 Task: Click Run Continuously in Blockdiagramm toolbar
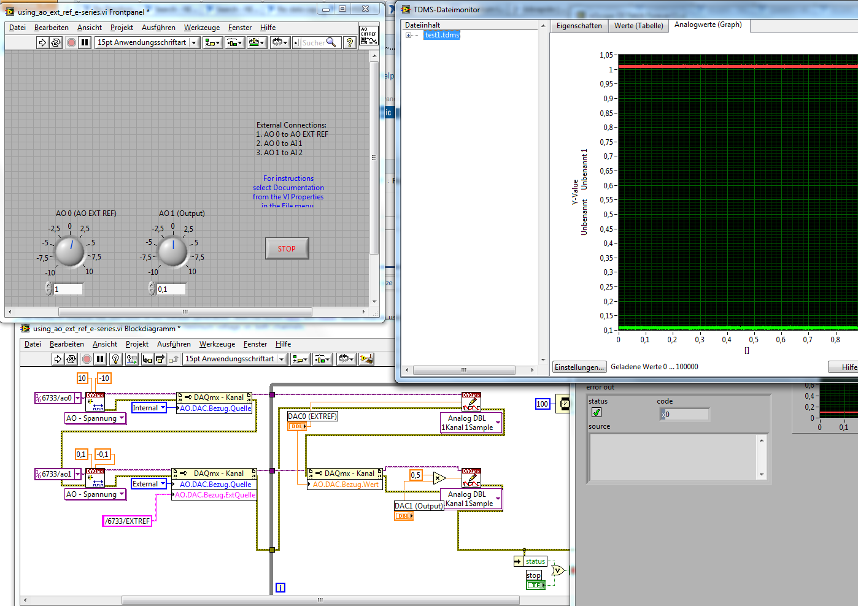click(x=71, y=359)
